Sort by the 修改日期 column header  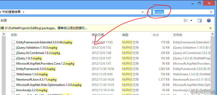tap(98, 35)
